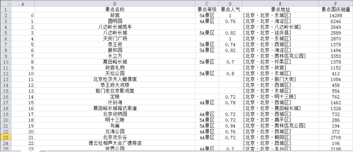This screenshot has width=353, height=152.
Task: Select the cell 故宫礼物
Action: 115,68
